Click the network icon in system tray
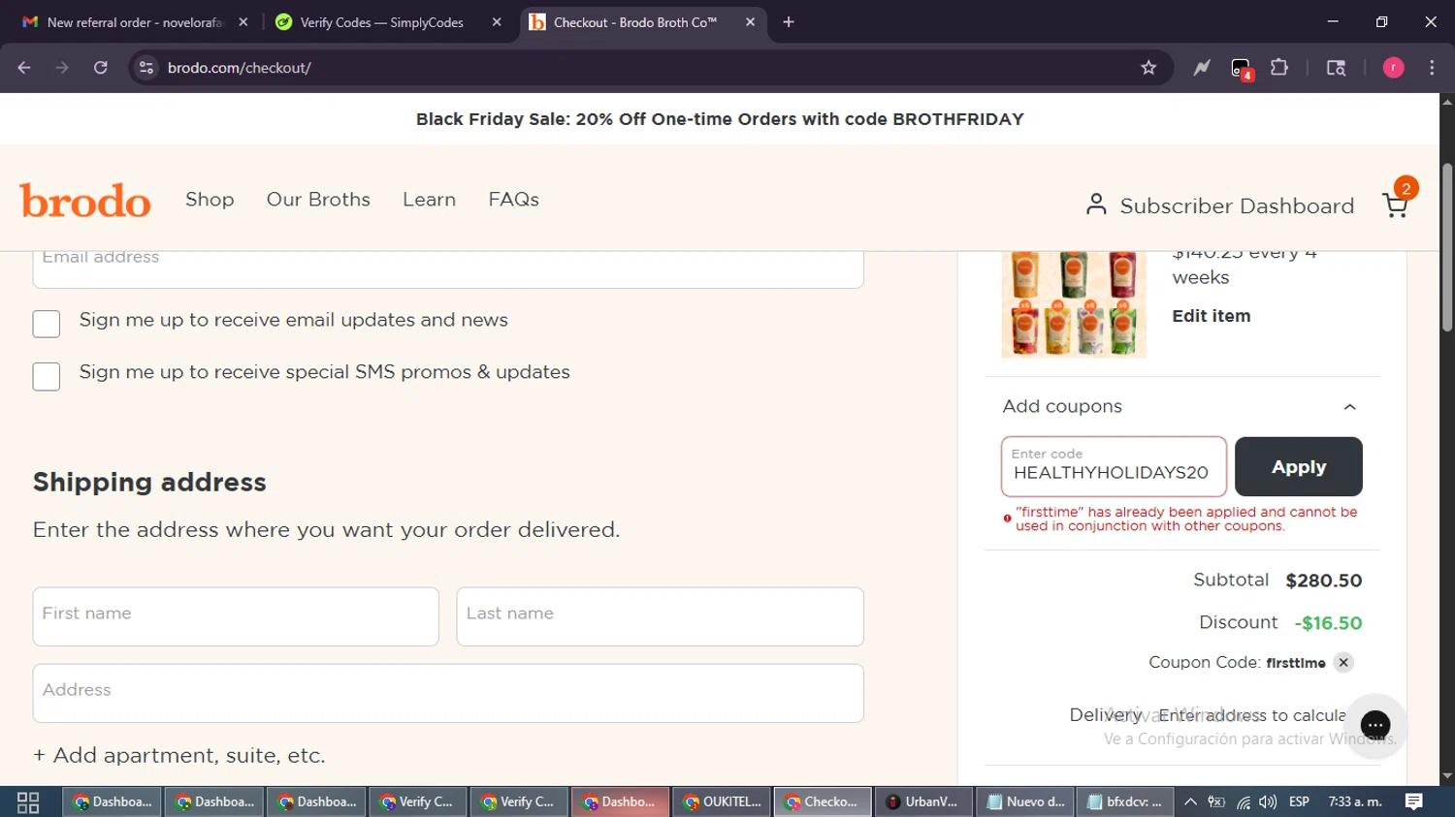 point(1244,801)
